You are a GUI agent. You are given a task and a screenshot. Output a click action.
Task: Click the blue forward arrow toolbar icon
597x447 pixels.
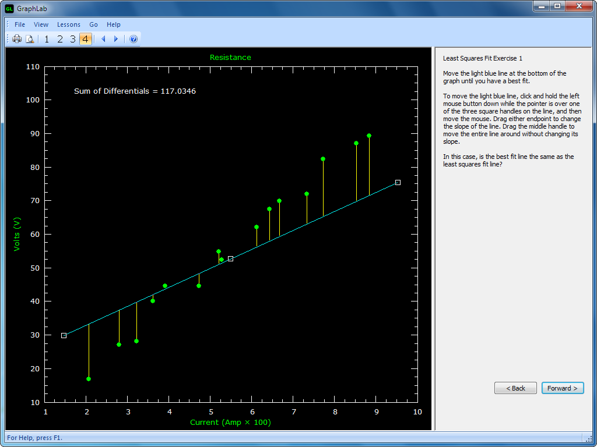pos(116,39)
